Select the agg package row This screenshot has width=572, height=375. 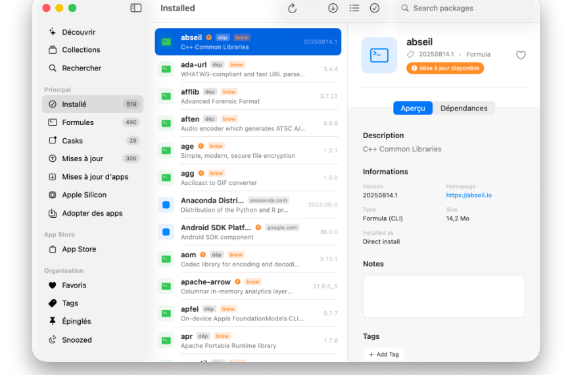pos(248,178)
